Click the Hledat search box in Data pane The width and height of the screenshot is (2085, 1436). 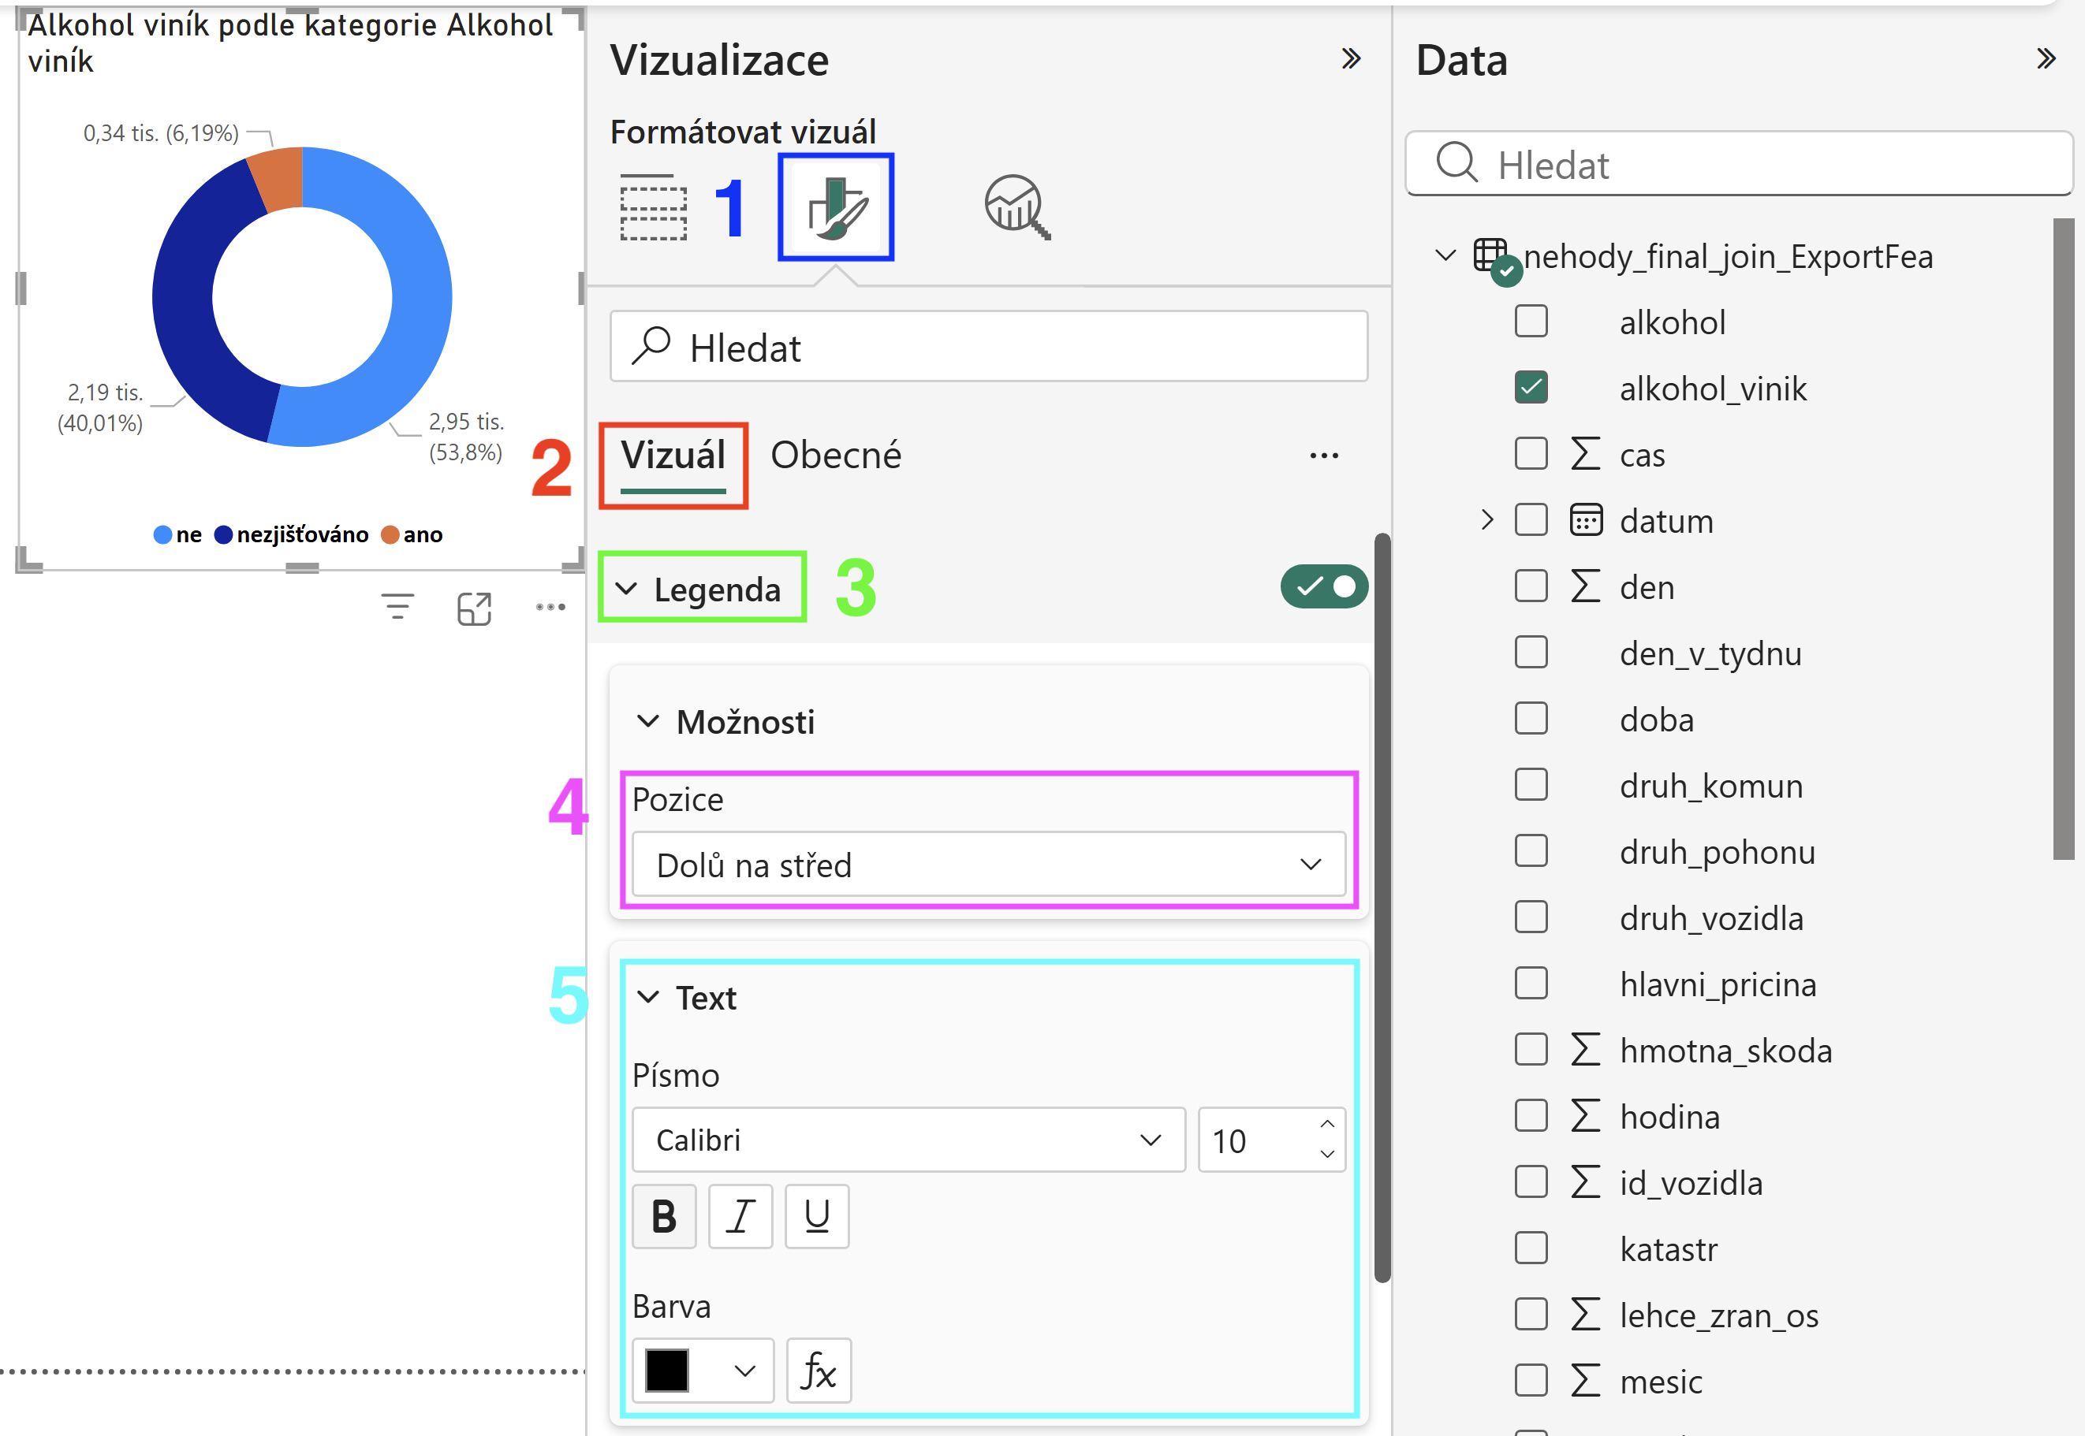(x=1738, y=165)
